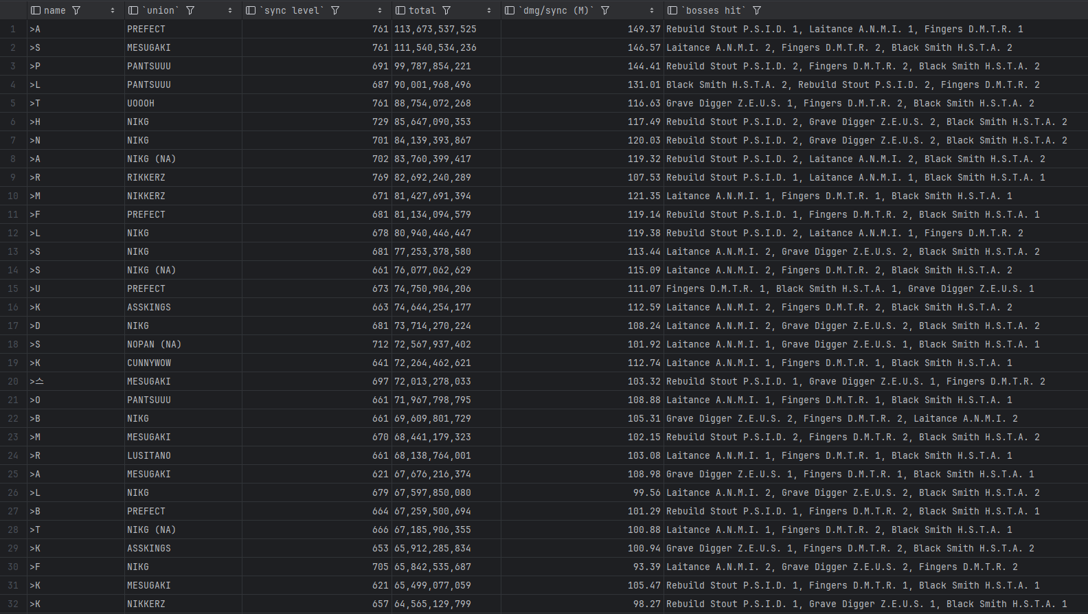Select the cell with total 113,673,537,525
Screen dimensions: 1088x614
tap(446, 29)
